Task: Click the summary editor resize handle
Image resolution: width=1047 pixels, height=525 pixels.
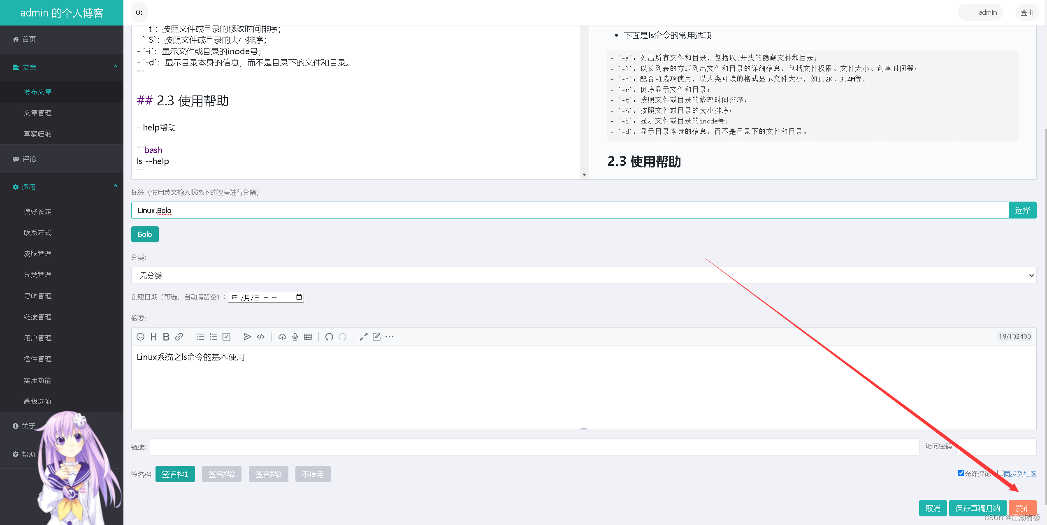Action: coord(583,429)
